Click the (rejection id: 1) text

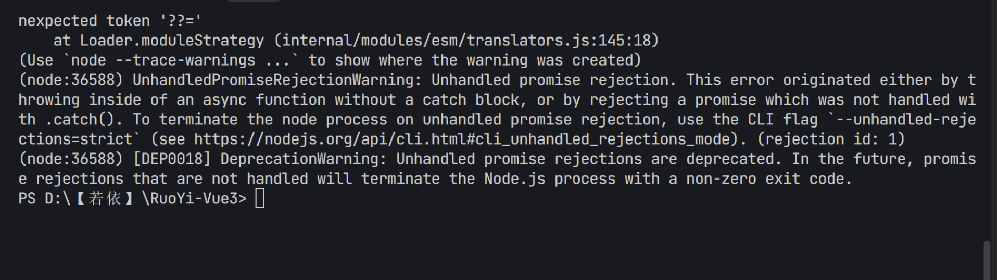coord(830,139)
